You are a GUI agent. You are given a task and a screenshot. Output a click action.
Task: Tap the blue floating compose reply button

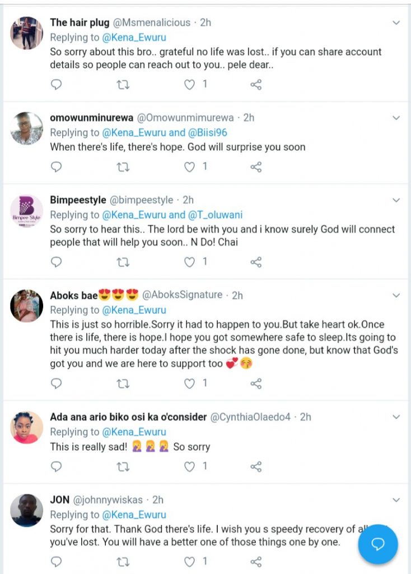(378, 544)
